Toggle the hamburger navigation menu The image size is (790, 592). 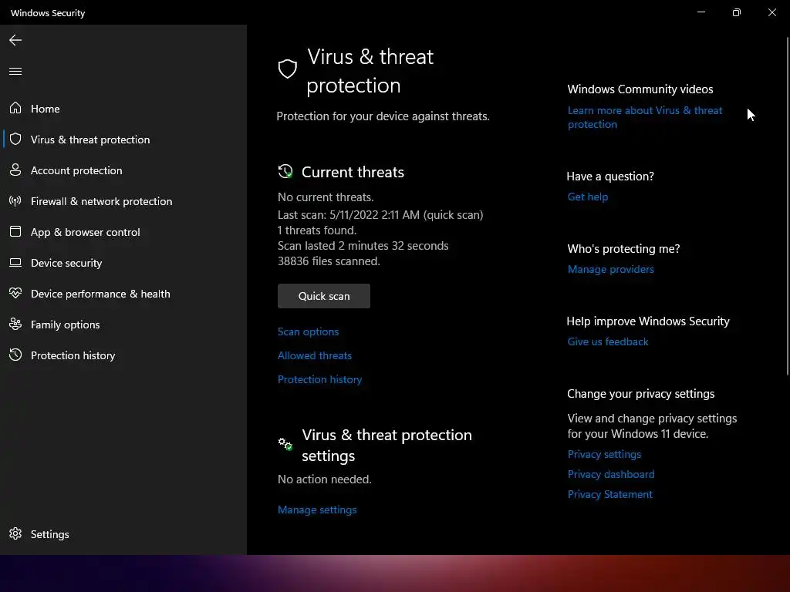coord(15,72)
